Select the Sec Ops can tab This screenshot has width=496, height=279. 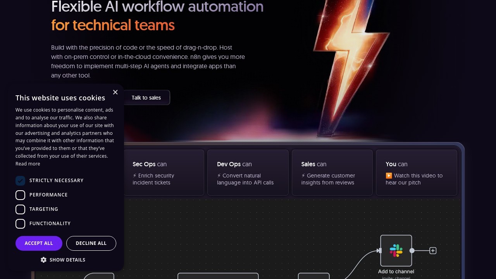[164, 173]
